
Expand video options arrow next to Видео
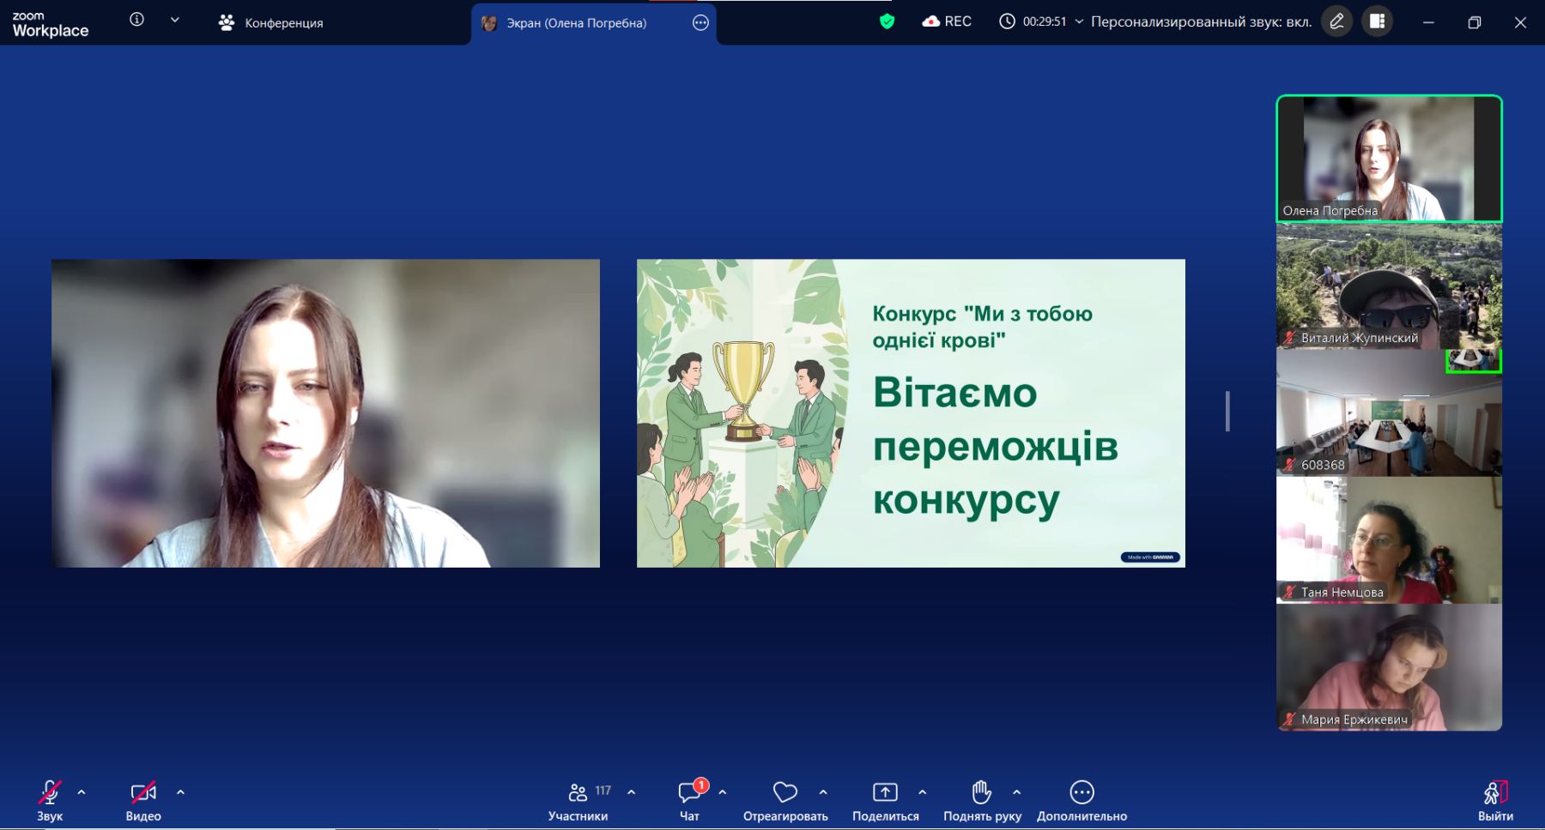click(180, 792)
